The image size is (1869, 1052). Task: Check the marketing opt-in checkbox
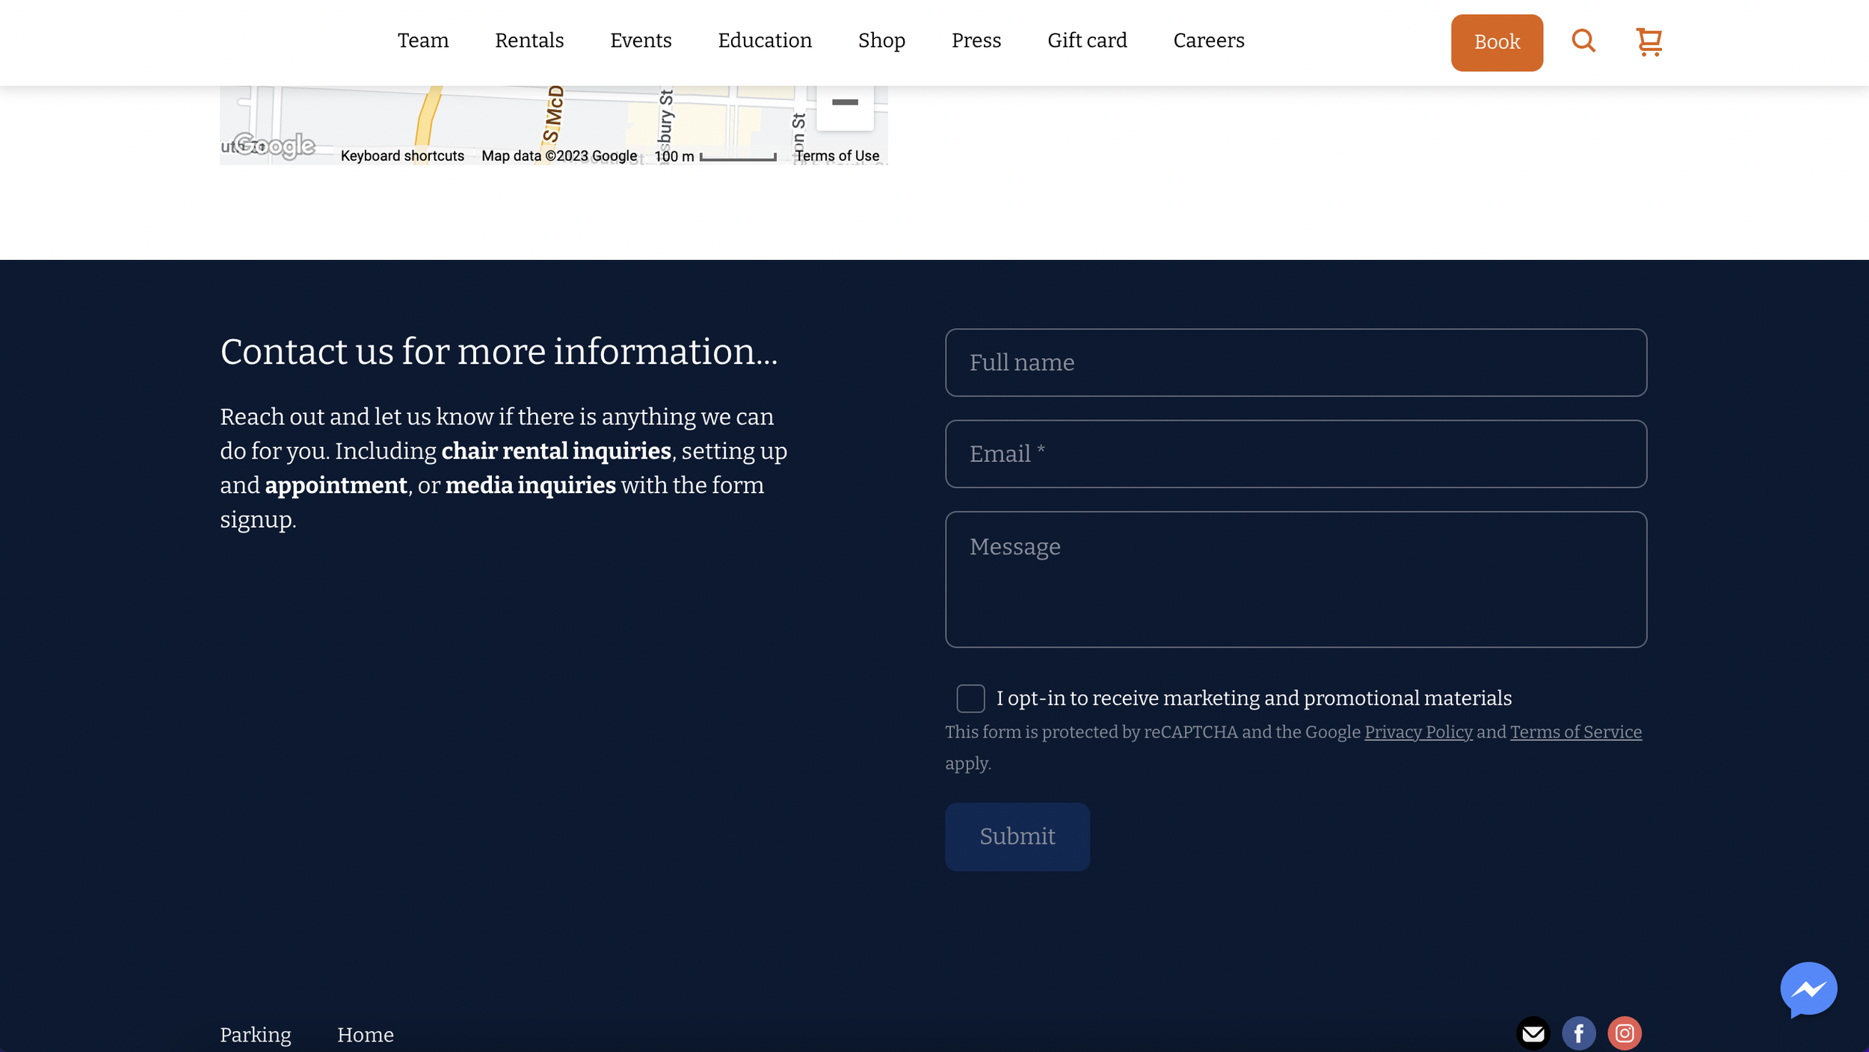pos(970,699)
